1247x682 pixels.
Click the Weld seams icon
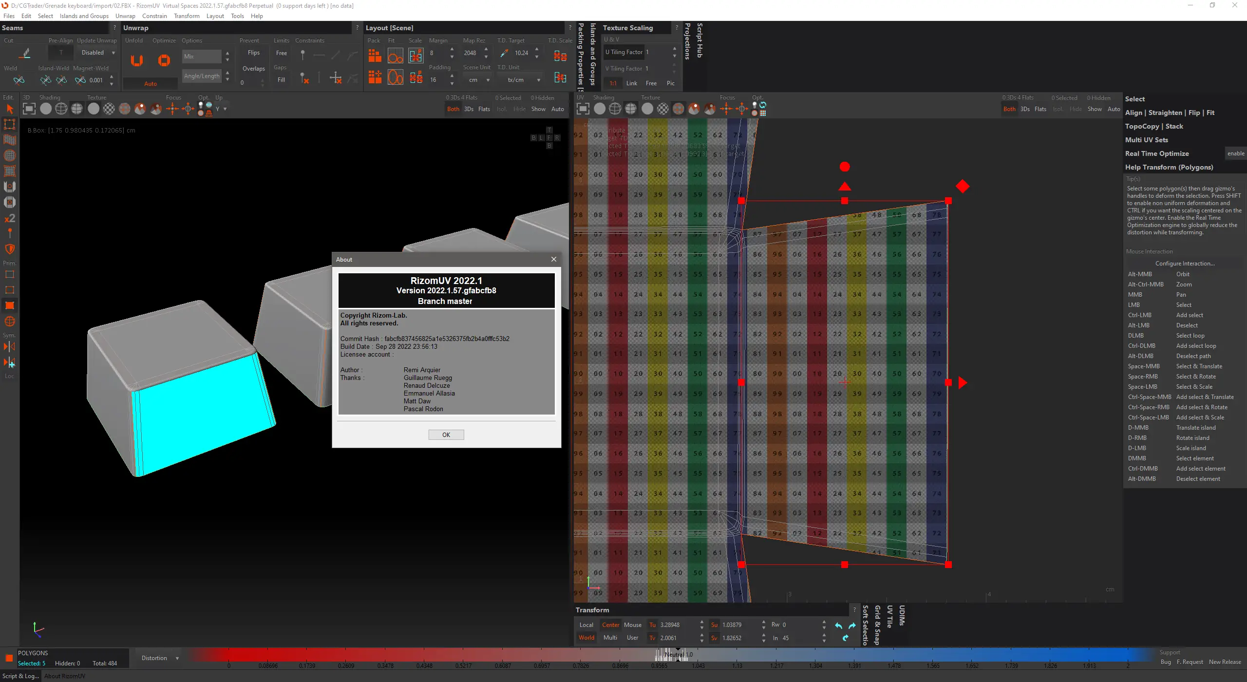(19, 80)
